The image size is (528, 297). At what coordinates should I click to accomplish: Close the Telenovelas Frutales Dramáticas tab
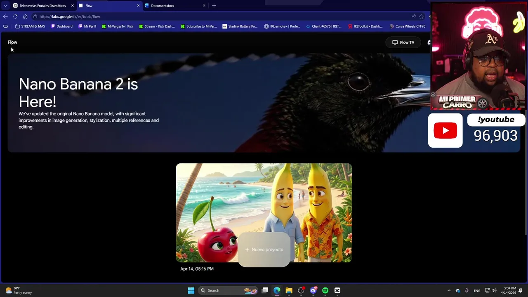click(73, 5)
